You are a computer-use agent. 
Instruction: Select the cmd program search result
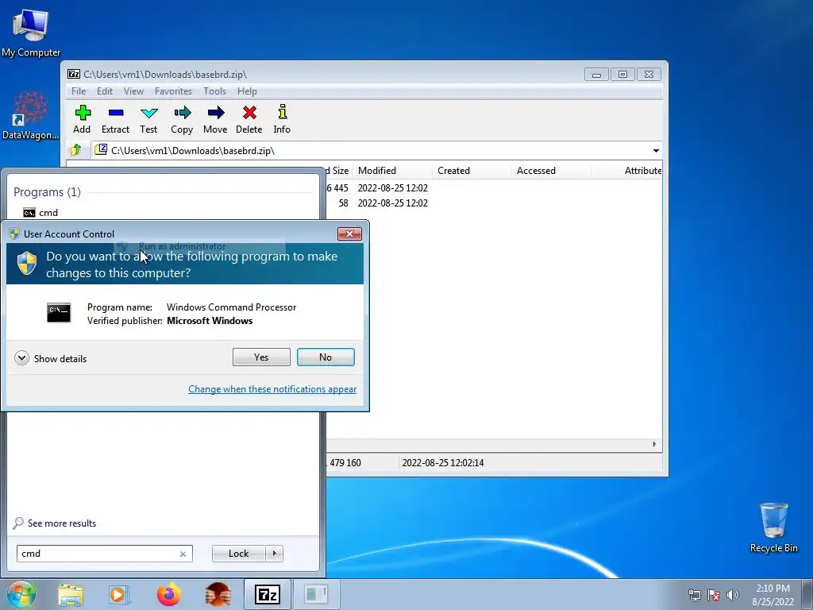40,213
